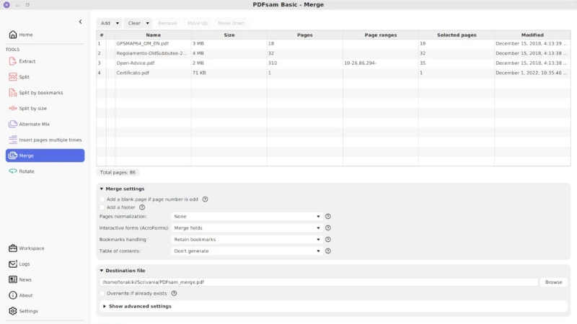Show help for Add a footer
577x324 pixels.
pos(142,207)
